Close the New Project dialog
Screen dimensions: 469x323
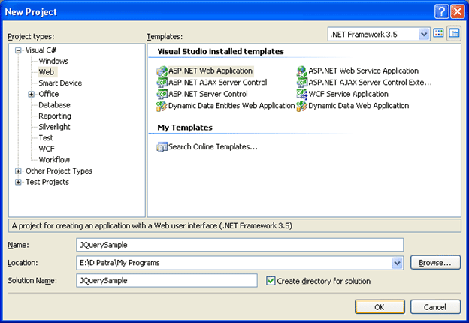point(458,12)
